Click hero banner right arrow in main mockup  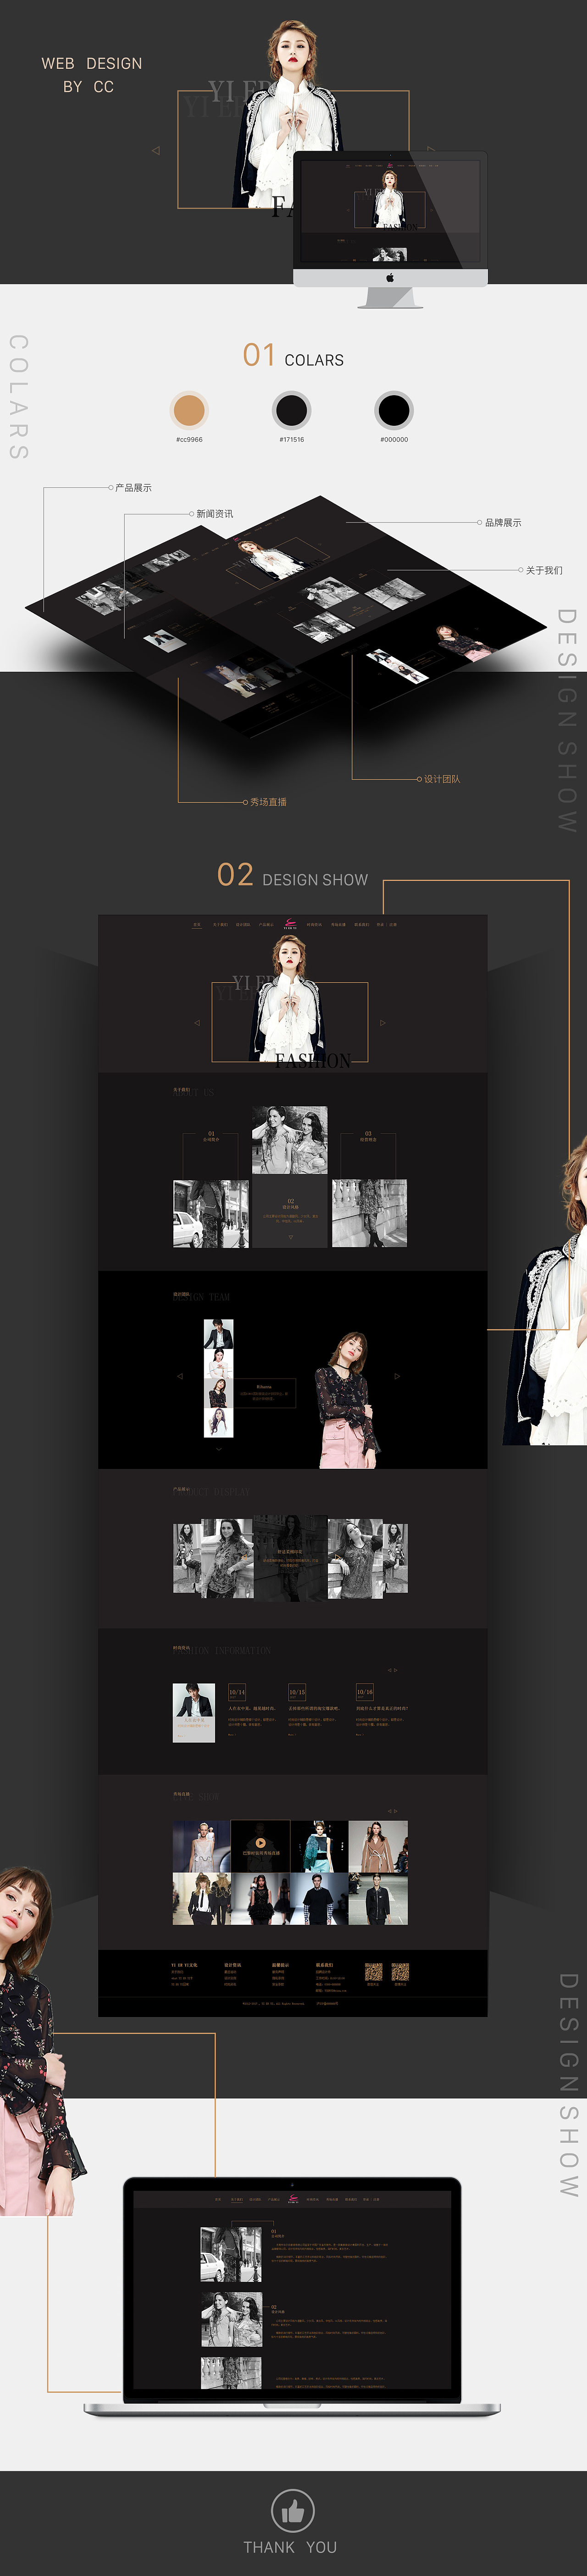[x=382, y=1023]
